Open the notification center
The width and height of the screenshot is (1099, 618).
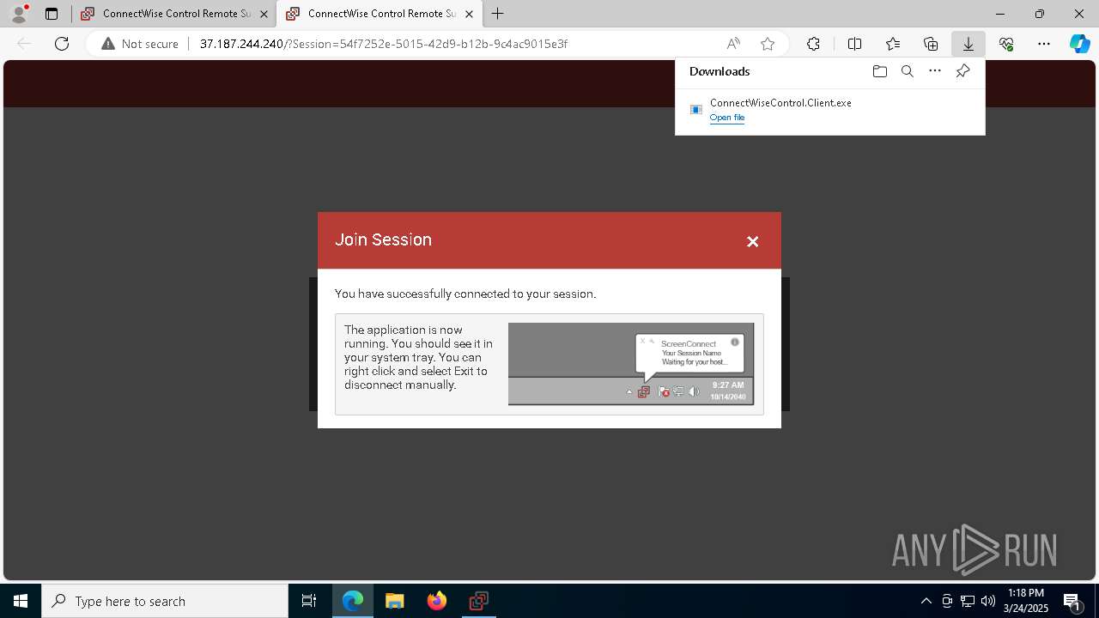point(1072,601)
